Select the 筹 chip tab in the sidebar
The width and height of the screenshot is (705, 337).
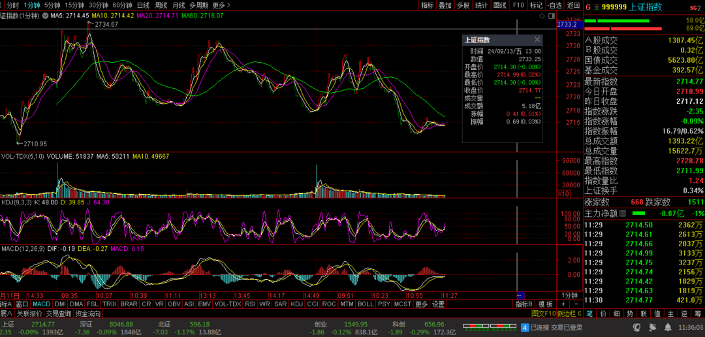pos(699,313)
